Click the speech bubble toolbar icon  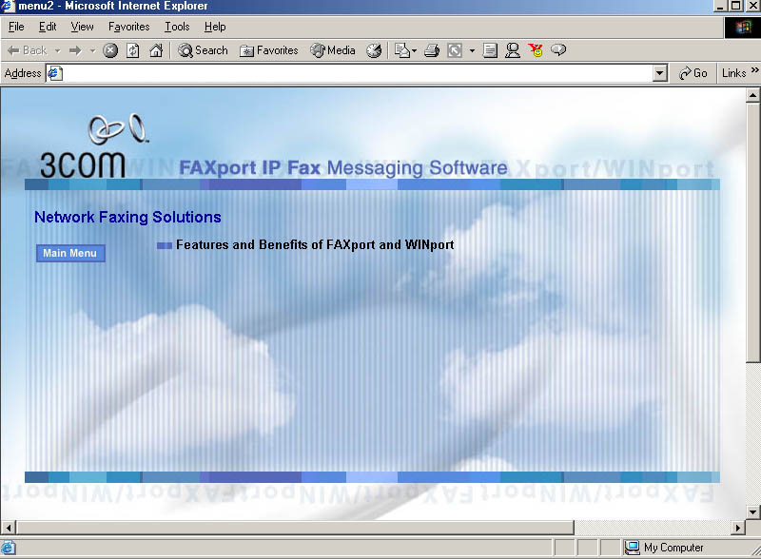click(x=558, y=50)
